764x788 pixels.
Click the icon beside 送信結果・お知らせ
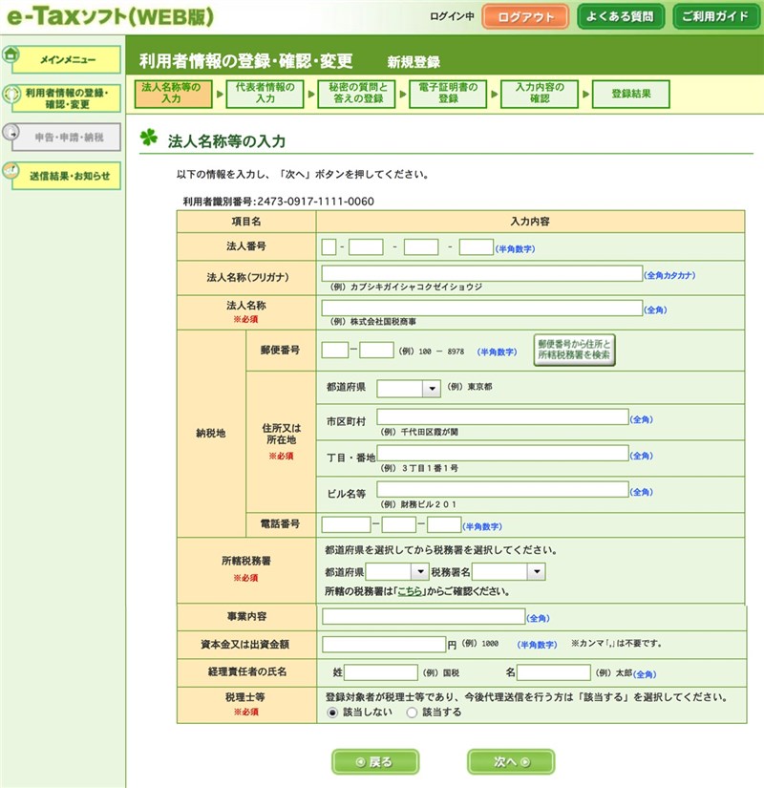point(11,171)
